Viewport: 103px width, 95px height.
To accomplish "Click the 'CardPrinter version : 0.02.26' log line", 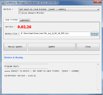I will click(20, 76).
